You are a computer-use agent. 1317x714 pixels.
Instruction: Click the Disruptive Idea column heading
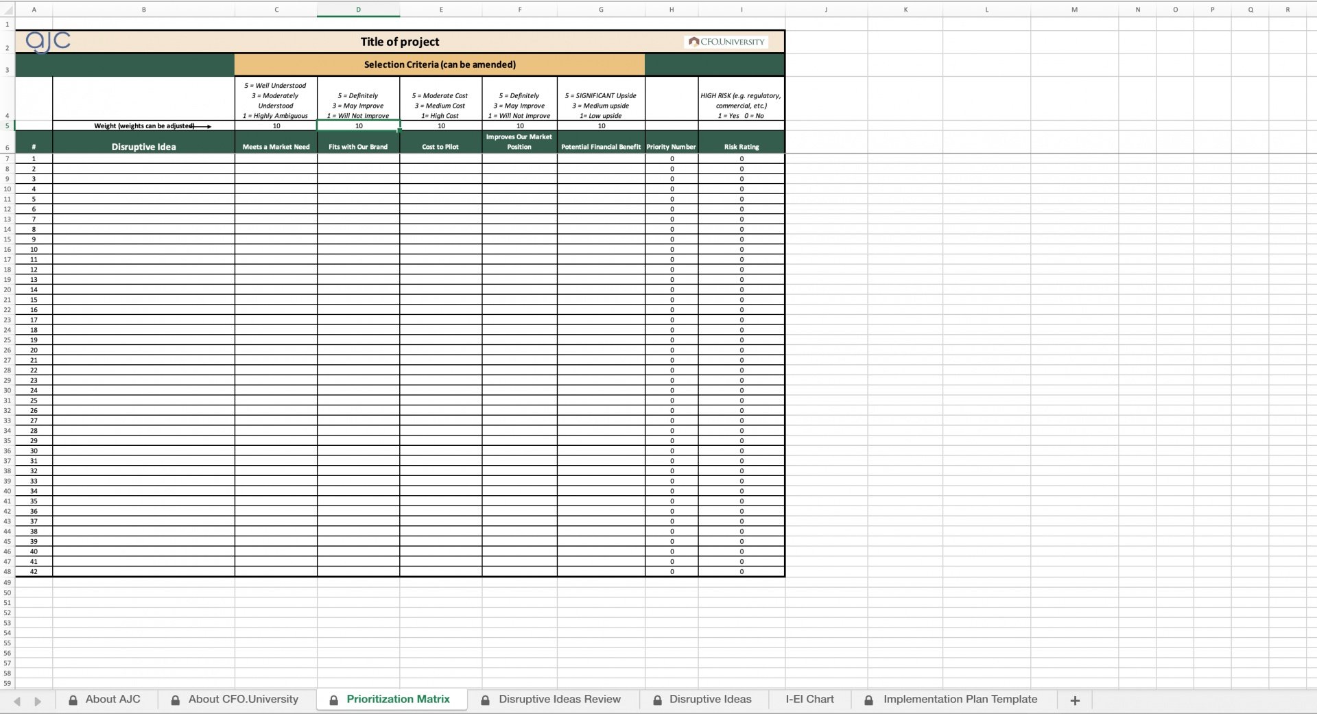(x=143, y=142)
